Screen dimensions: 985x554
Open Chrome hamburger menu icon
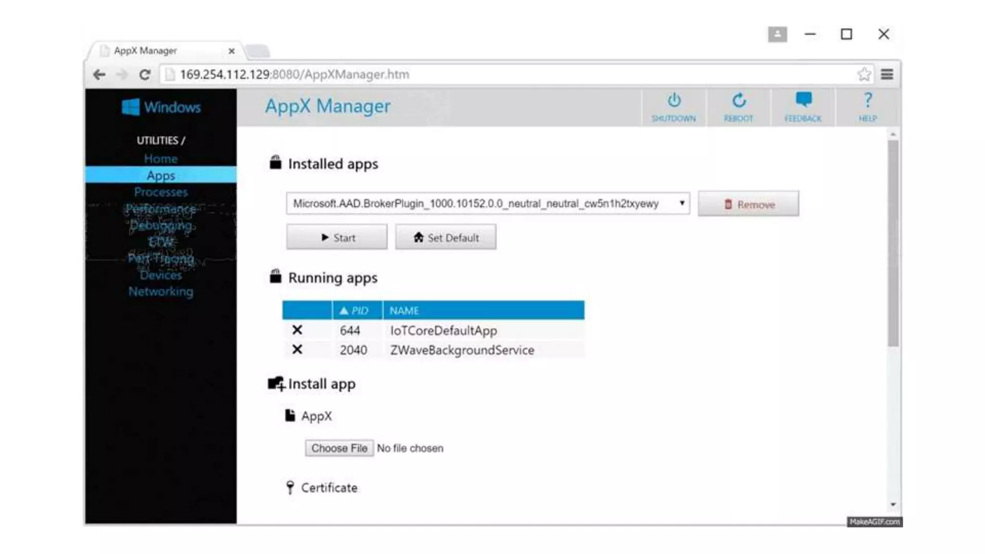coord(887,75)
